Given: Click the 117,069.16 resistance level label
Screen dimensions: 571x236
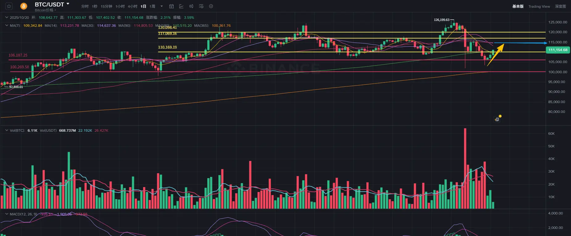Looking at the screenshot, I should coord(168,34).
